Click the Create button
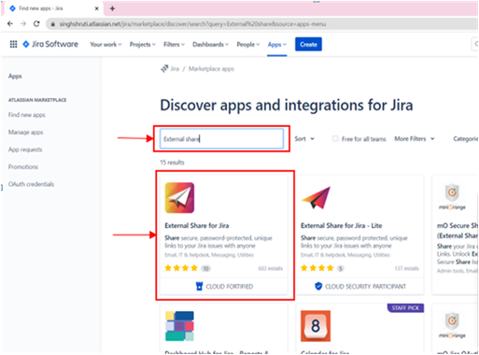Viewport: 479px width, 355px height. 308,44
